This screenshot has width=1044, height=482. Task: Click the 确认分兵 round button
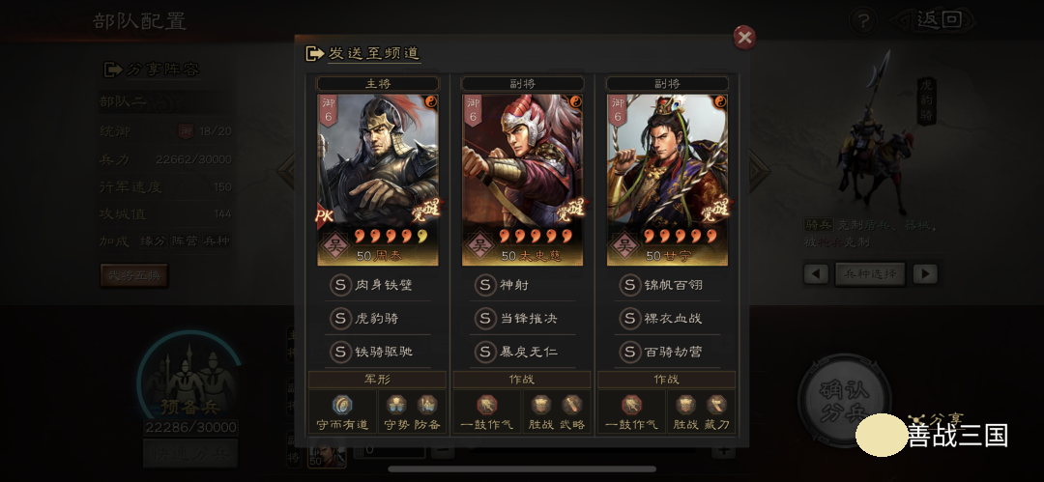[x=844, y=402]
